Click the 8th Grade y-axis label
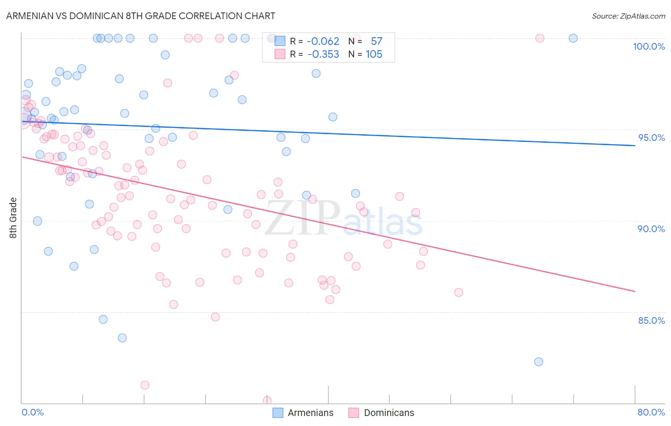Screen dimensions: 671x426 pyautogui.click(x=13, y=218)
